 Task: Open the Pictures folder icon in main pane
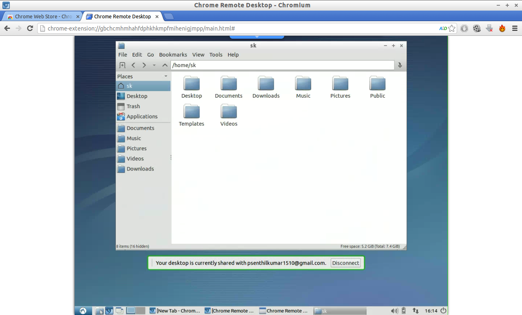[x=340, y=83]
